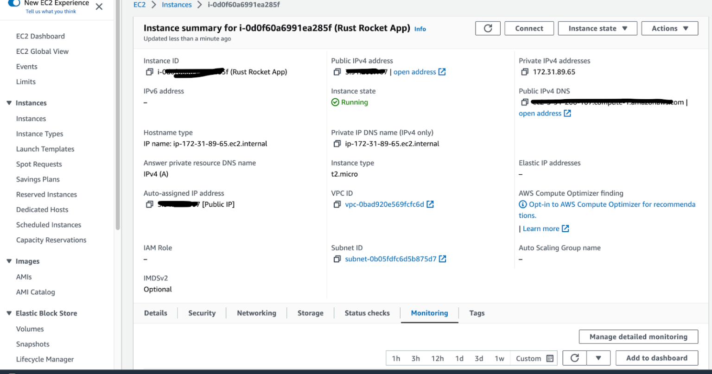Toggle the New EC2 Experience switch
Screen dimensions: 712x374
coord(14,3)
